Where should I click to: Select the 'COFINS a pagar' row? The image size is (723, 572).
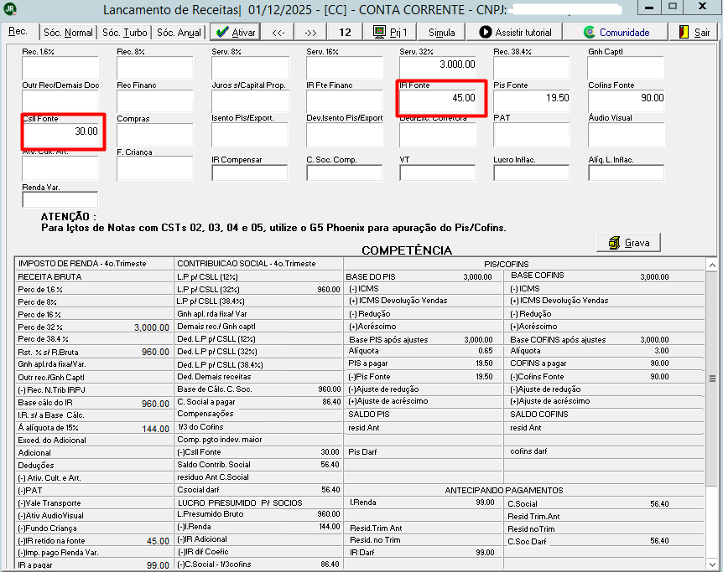(x=604, y=363)
